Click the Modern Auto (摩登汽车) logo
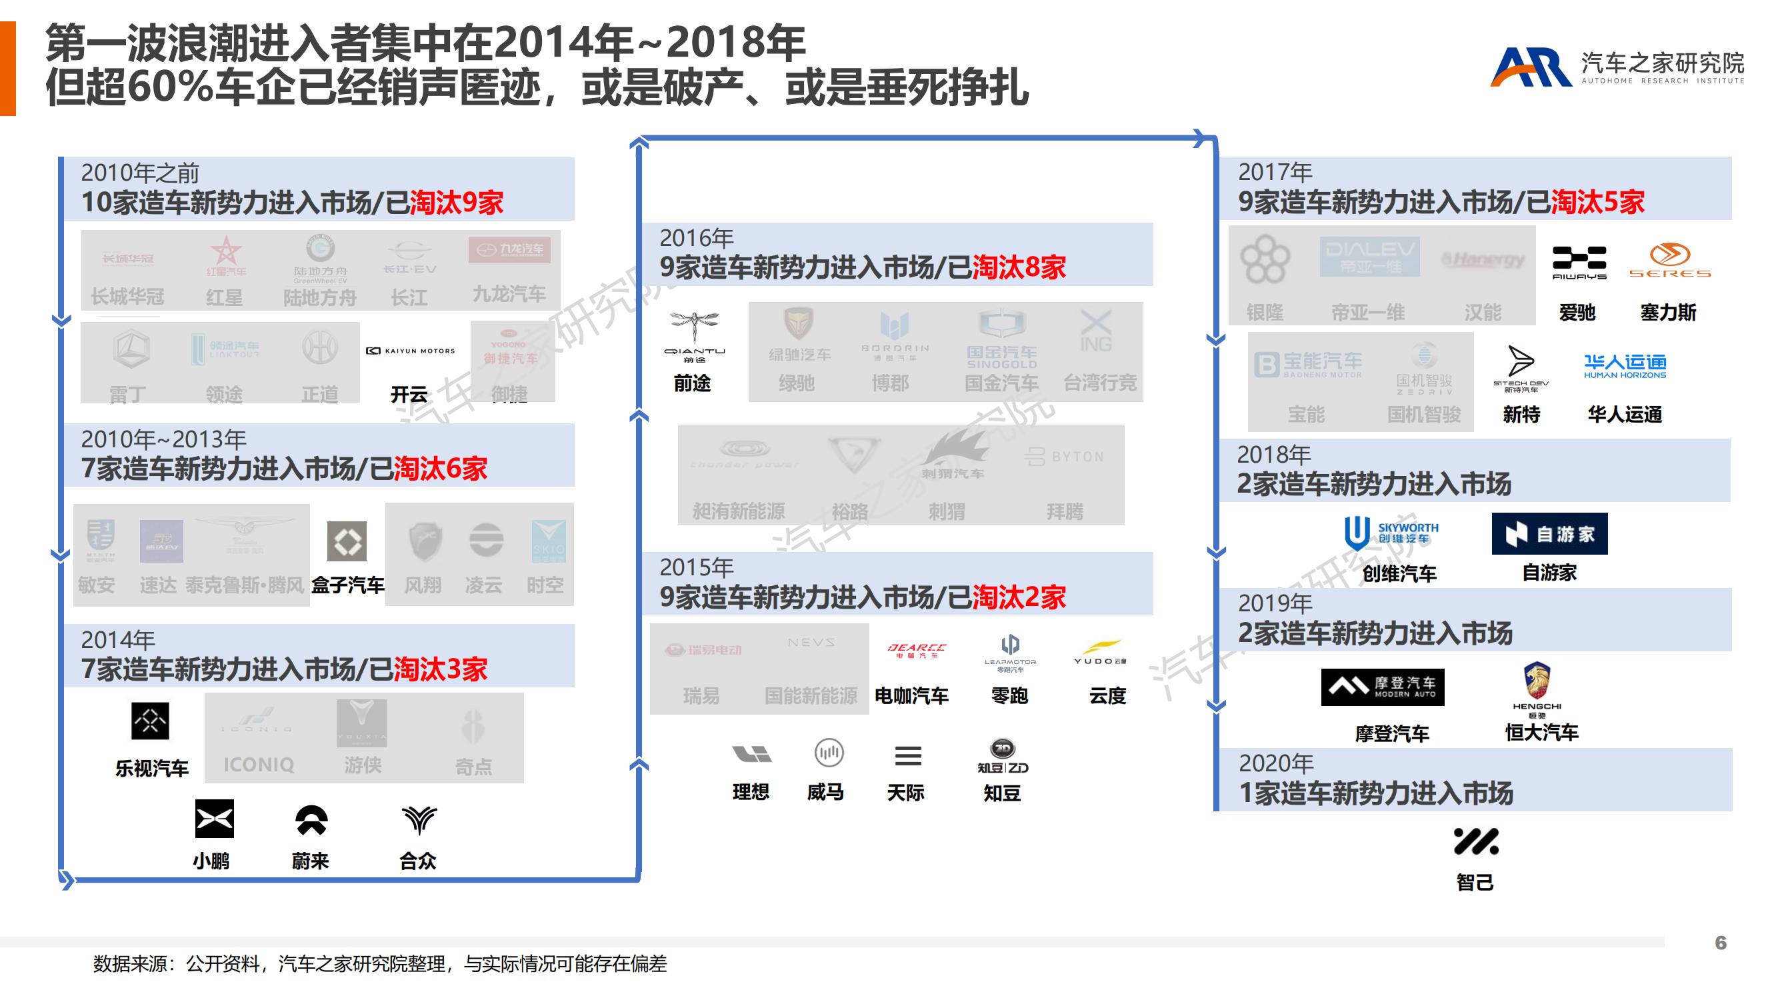1778x1000 pixels. [1383, 687]
